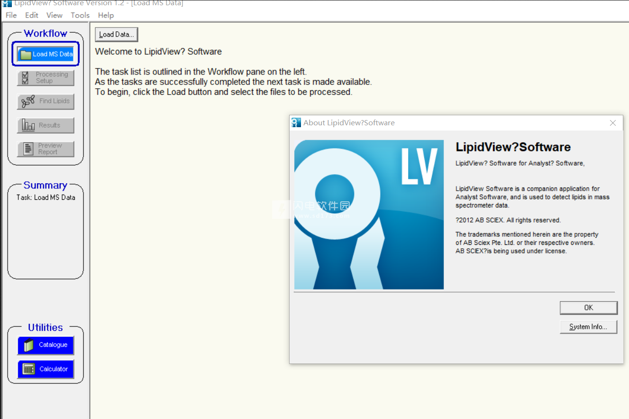Click the About dialog title bar icon
This screenshot has height=419, width=629.
[x=296, y=122]
